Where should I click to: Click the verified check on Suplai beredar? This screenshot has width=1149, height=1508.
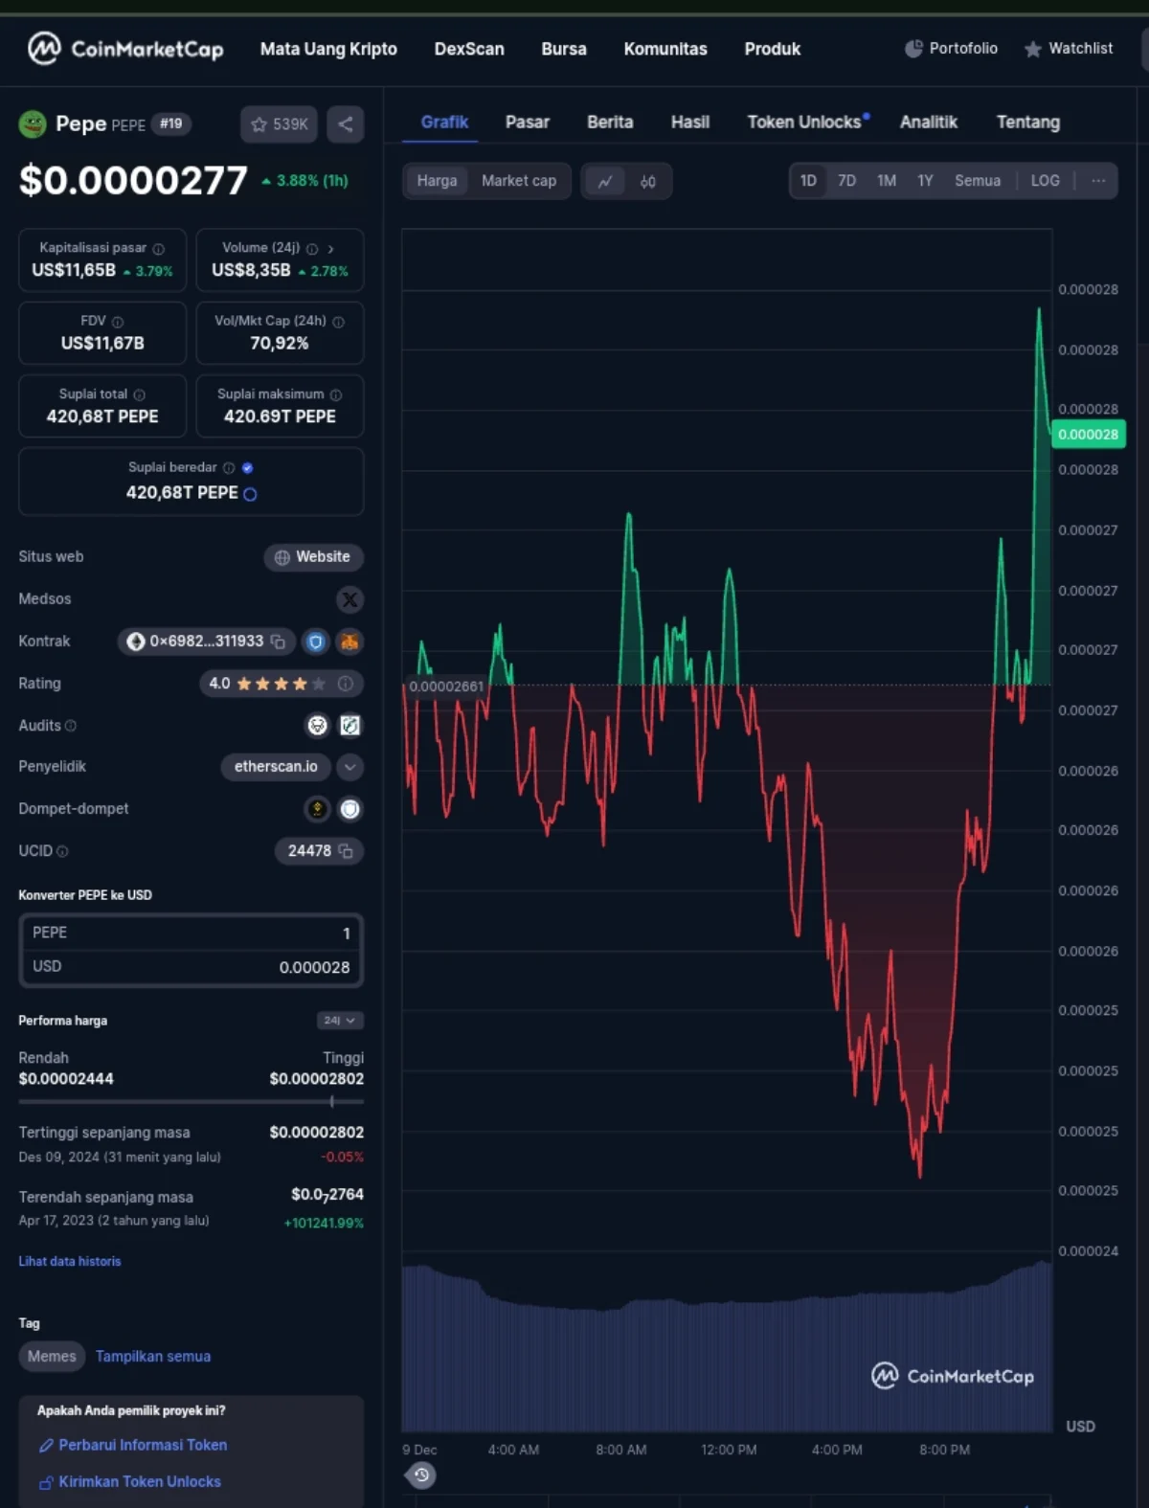[x=248, y=468]
